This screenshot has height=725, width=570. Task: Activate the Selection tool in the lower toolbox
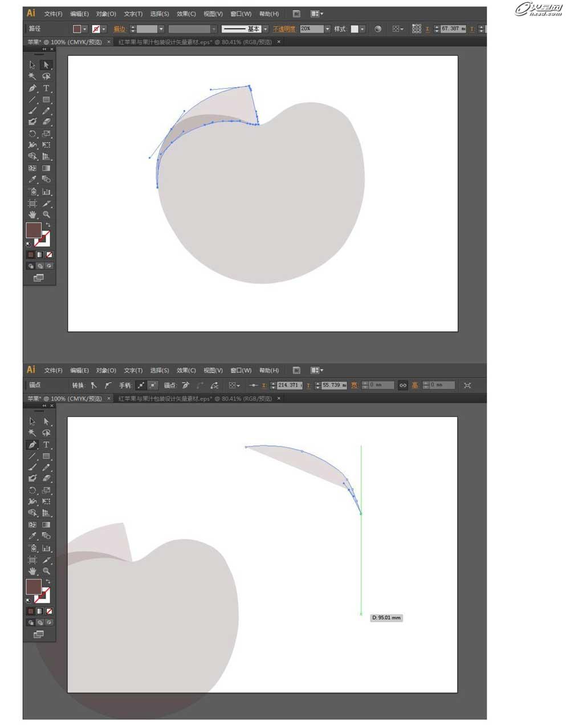click(32, 422)
